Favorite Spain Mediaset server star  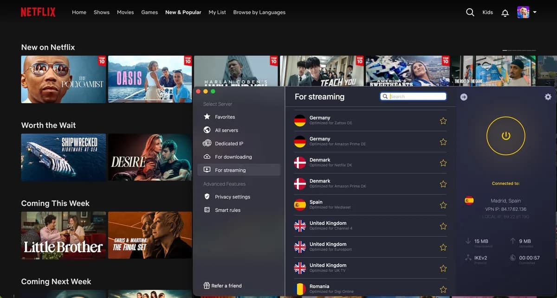pyautogui.click(x=443, y=205)
